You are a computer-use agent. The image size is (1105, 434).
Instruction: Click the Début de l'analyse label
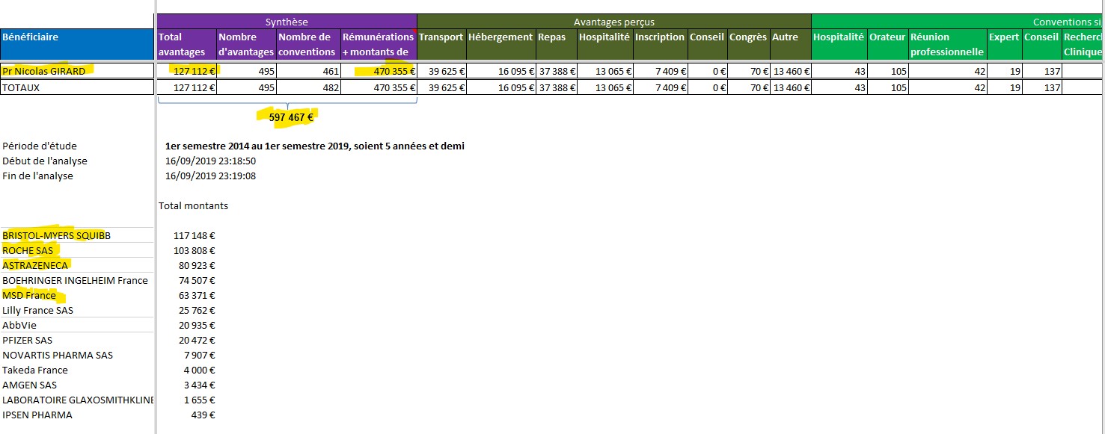click(x=45, y=161)
